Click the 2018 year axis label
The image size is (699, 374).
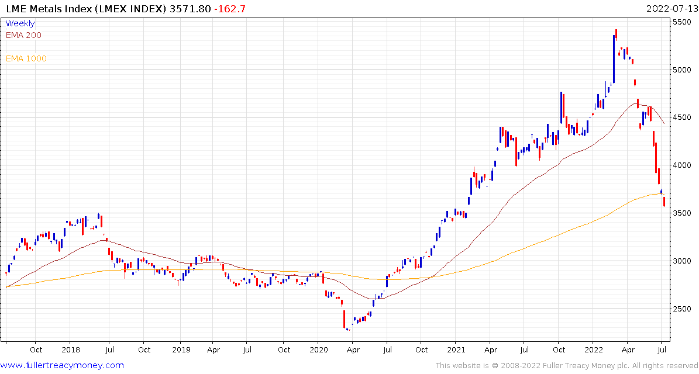(70, 349)
